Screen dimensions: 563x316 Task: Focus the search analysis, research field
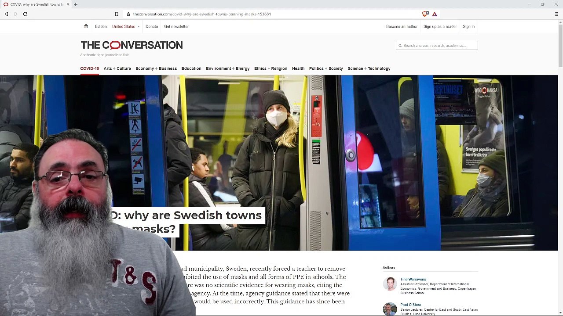437,46
